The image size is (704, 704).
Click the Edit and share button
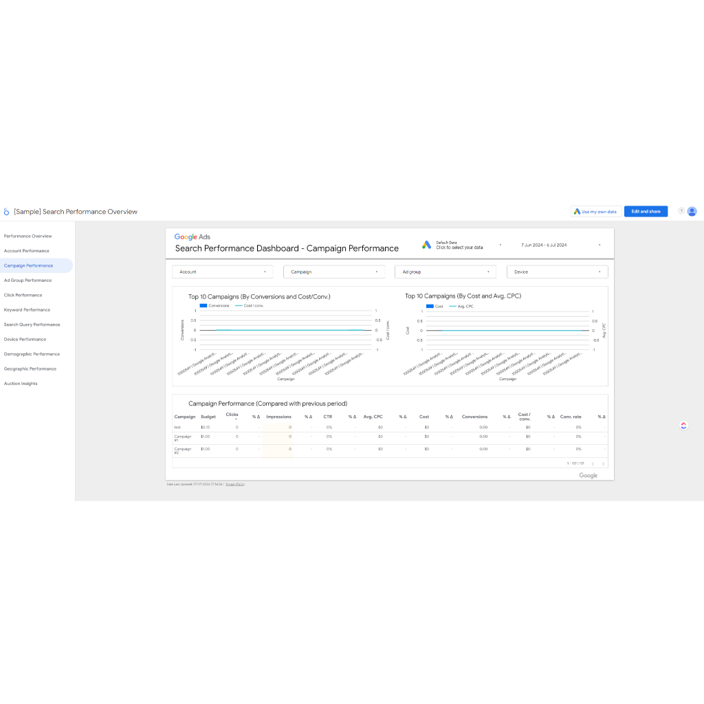coord(646,212)
